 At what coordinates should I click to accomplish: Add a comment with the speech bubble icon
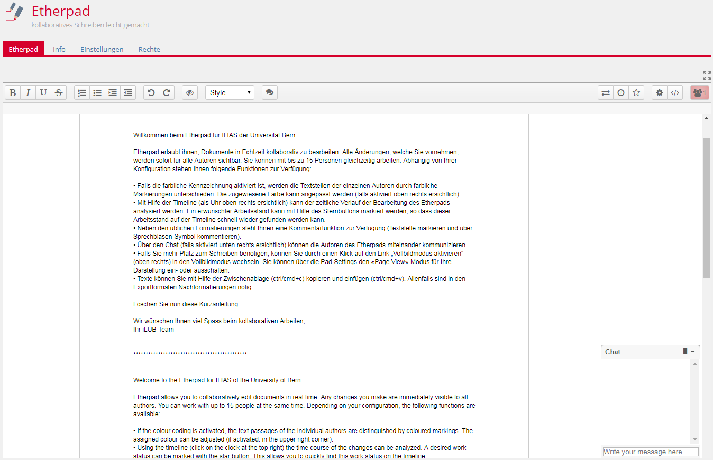[x=270, y=92]
